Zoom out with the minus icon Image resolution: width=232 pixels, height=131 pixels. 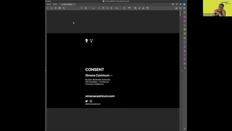107,8
